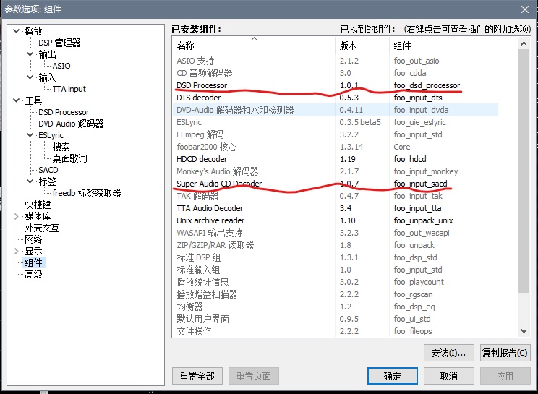
Task: Select SACD in the tools tree
Action: pos(48,170)
